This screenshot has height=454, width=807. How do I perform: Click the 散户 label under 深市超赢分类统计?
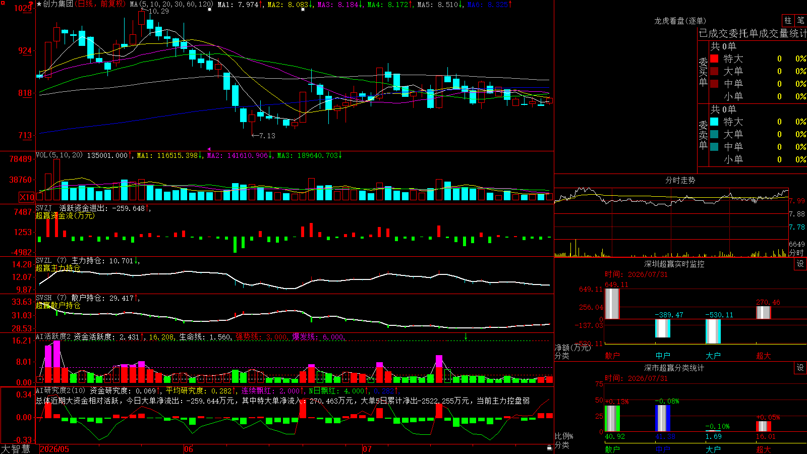(x=612, y=449)
